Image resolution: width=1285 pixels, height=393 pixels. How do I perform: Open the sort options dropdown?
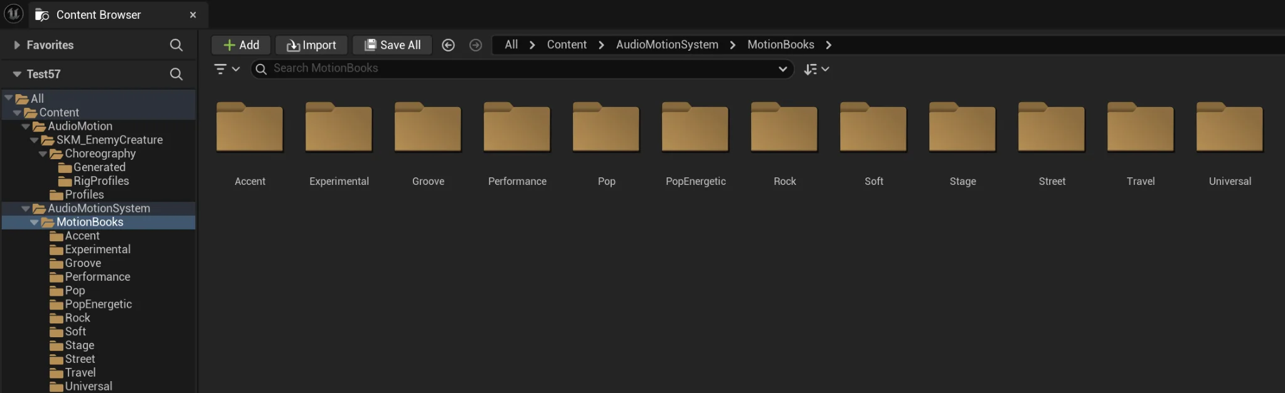point(816,69)
